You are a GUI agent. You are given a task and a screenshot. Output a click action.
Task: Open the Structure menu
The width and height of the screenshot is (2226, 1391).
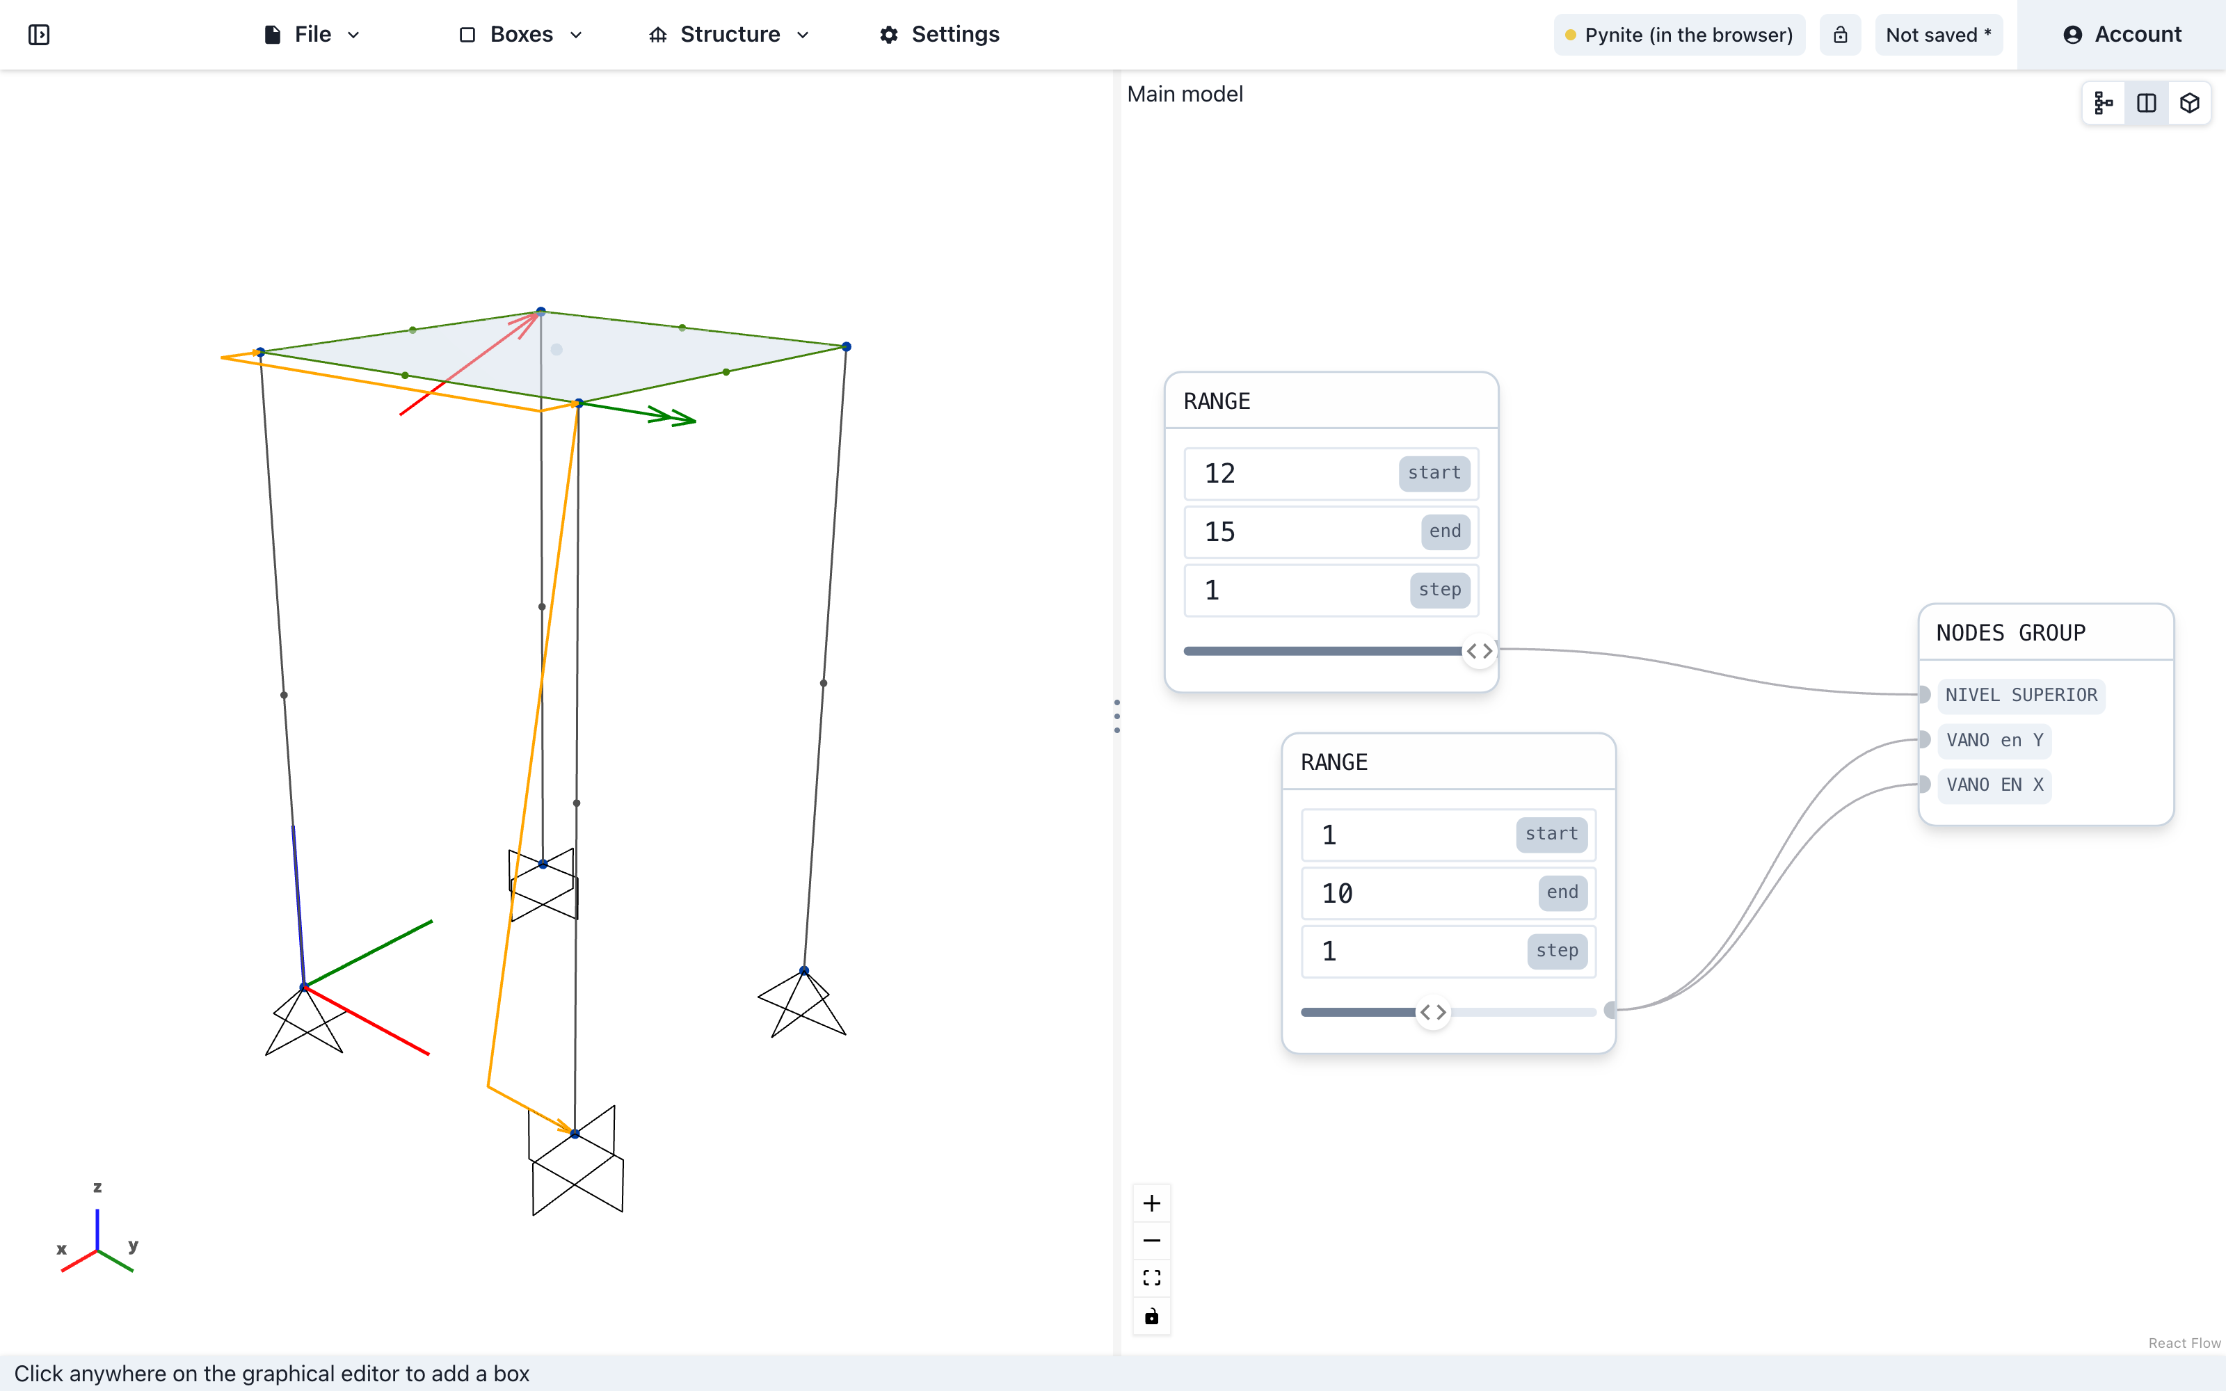click(x=728, y=35)
